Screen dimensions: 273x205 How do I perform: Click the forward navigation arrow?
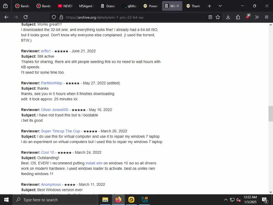[x=16, y=17]
